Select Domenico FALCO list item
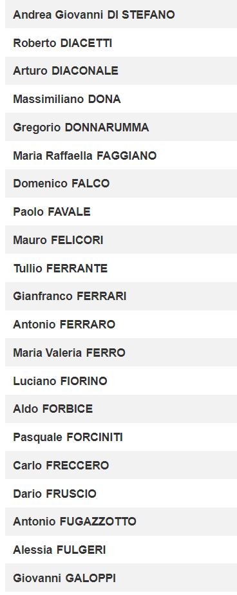Viewport: 237px width, 595px height. pos(121,184)
